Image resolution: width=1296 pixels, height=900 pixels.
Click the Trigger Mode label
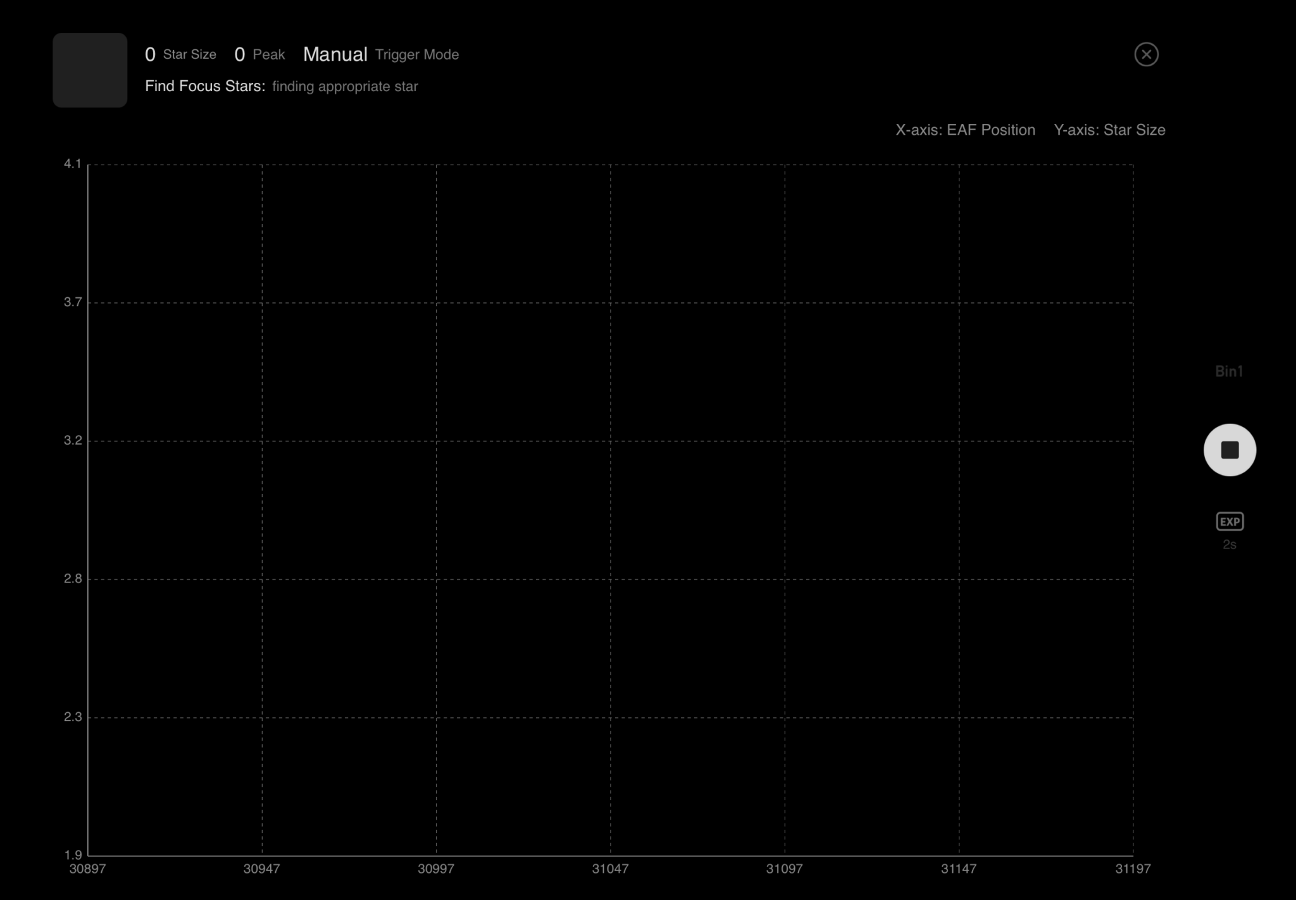(x=417, y=55)
